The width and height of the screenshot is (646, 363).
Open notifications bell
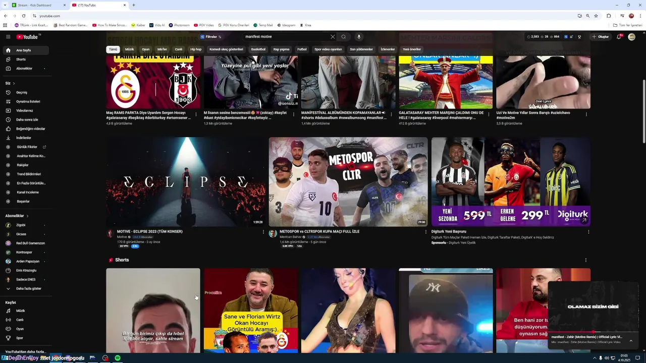(619, 37)
